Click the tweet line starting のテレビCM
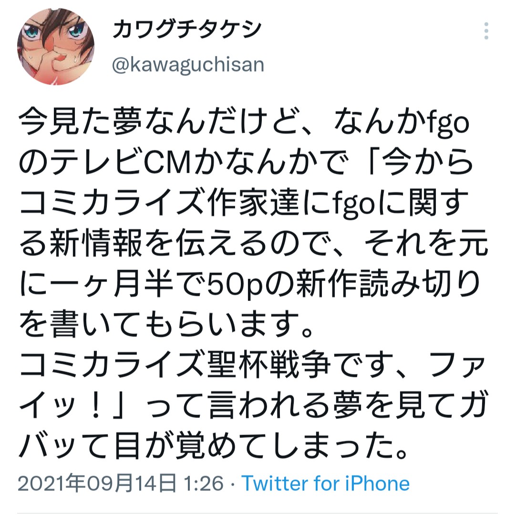Image resolution: width=515 pixels, height=517 pixels. point(246,162)
